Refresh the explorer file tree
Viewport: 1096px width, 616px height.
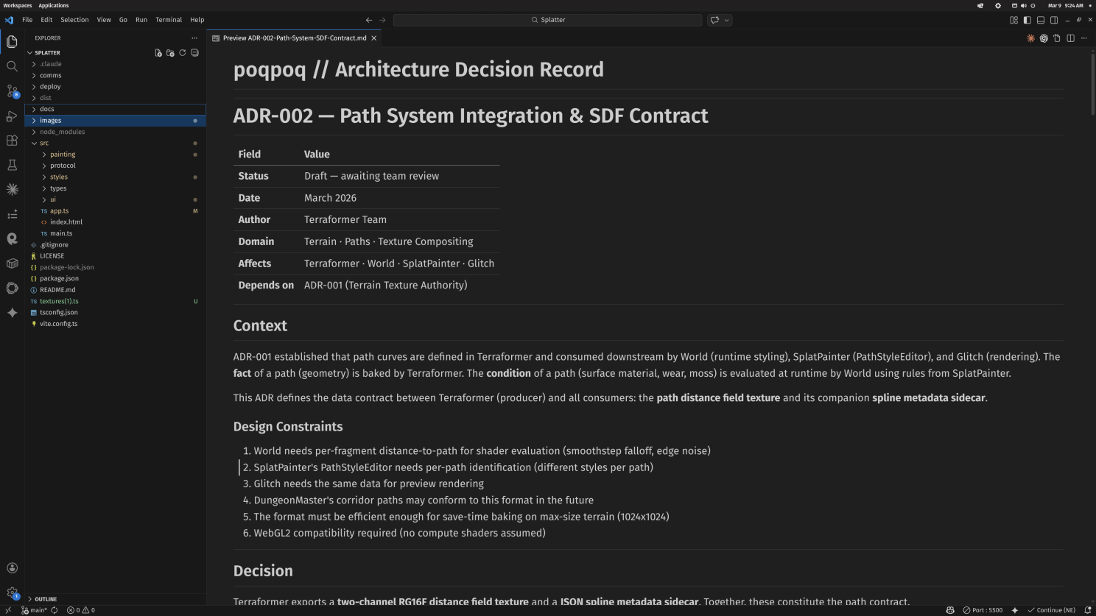183,53
